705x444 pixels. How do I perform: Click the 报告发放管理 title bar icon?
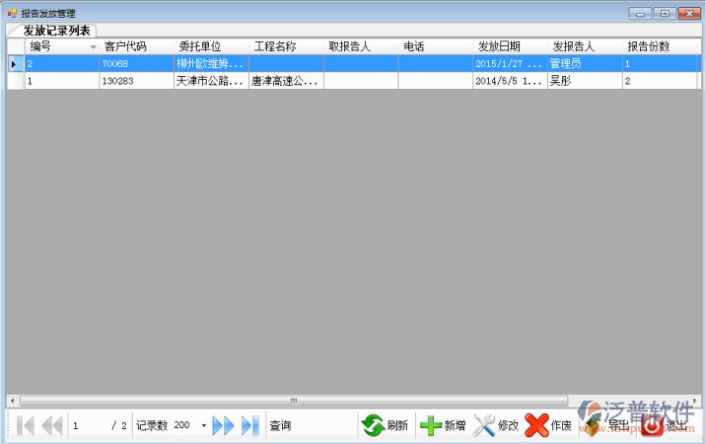12,14
